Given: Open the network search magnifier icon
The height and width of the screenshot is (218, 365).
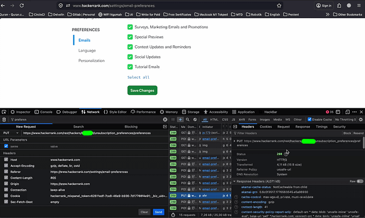Looking at the screenshot, I should tap(188, 120).
